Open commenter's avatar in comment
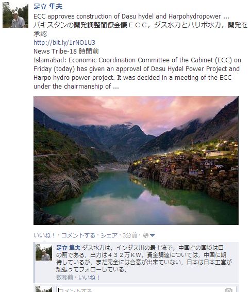The image size is (251, 292). click(44, 252)
